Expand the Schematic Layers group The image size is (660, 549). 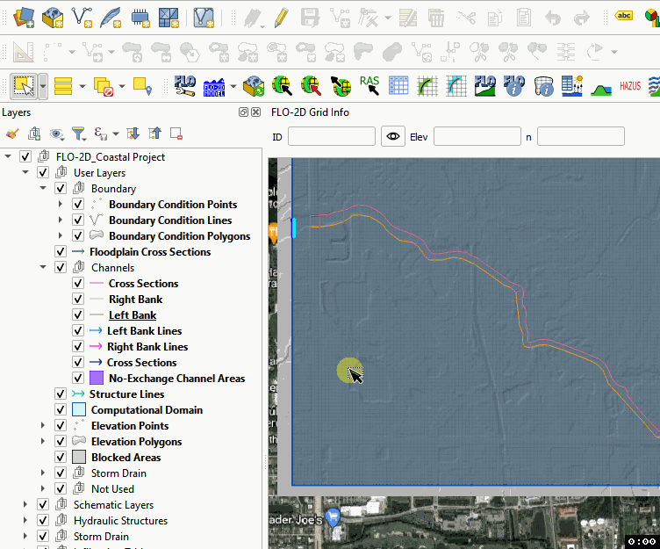pos(25,505)
